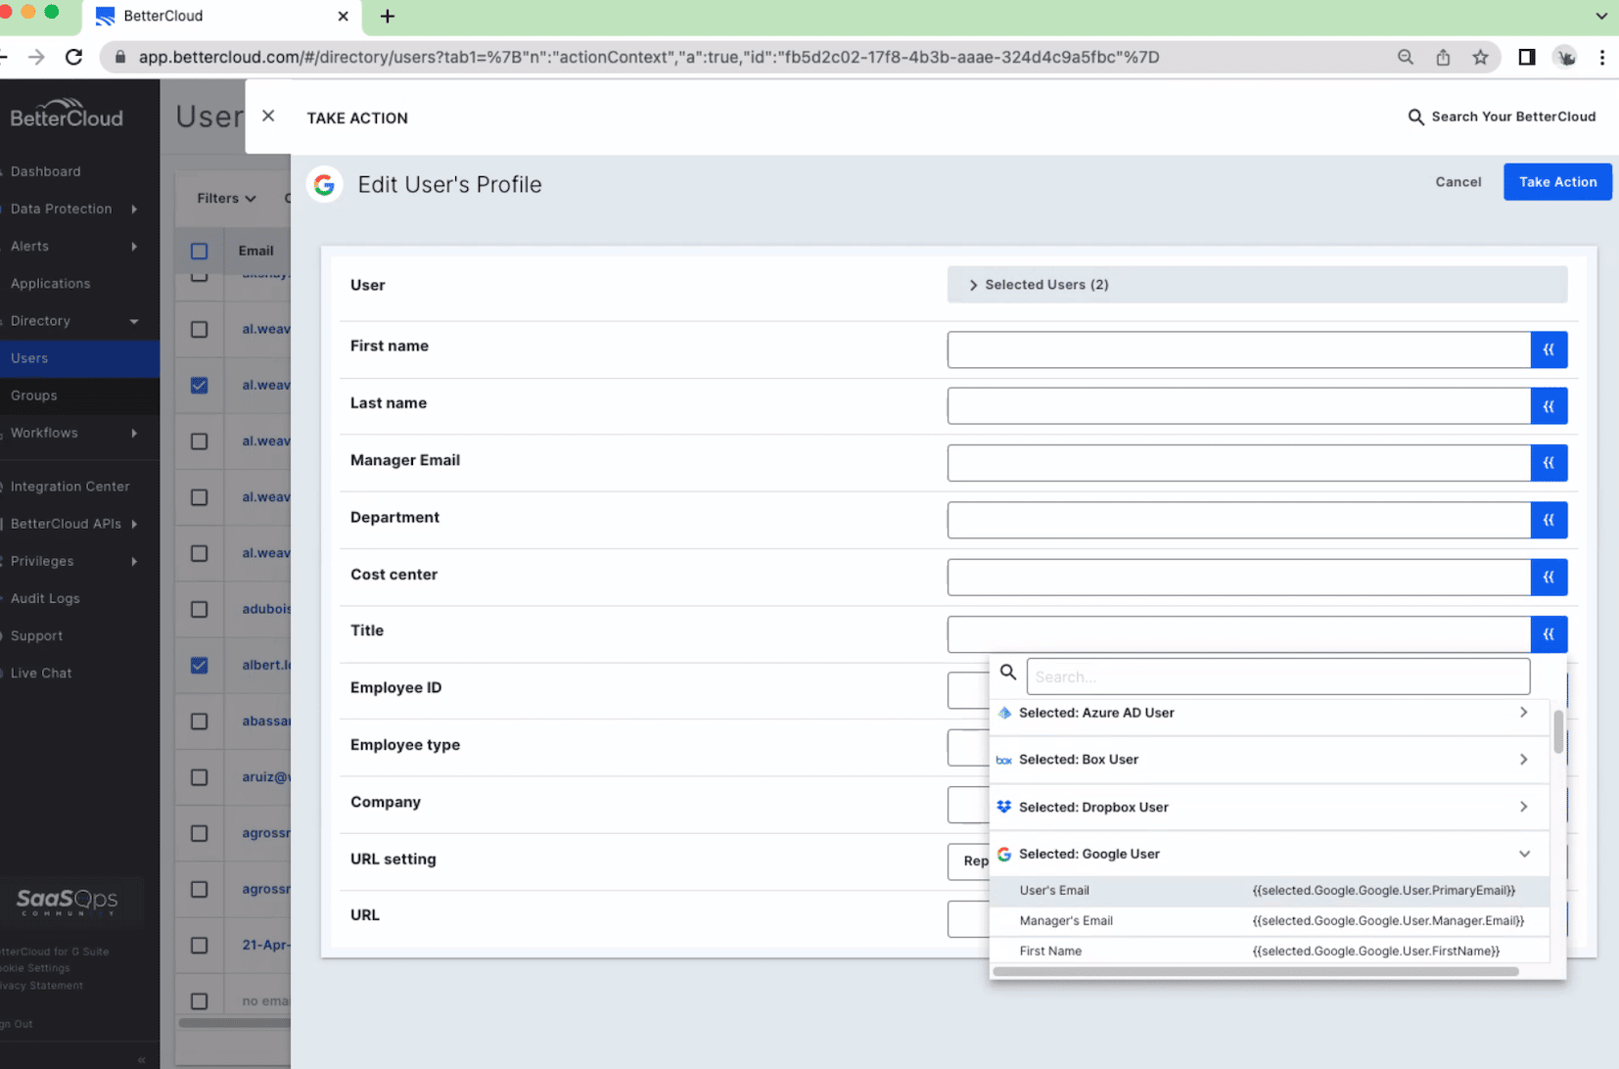
Task: Click the Department variable insert icon
Action: (x=1549, y=520)
